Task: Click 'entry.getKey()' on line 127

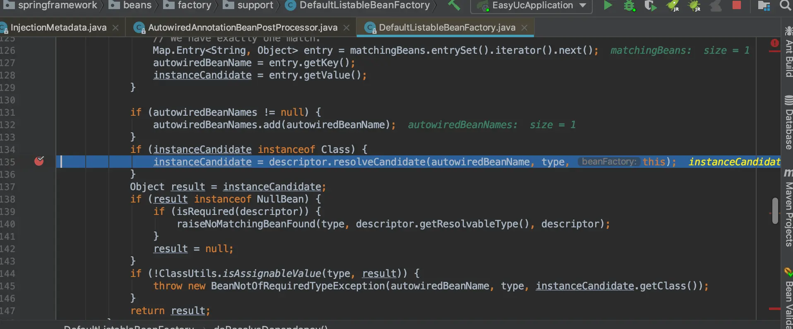Action: [309, 63]
